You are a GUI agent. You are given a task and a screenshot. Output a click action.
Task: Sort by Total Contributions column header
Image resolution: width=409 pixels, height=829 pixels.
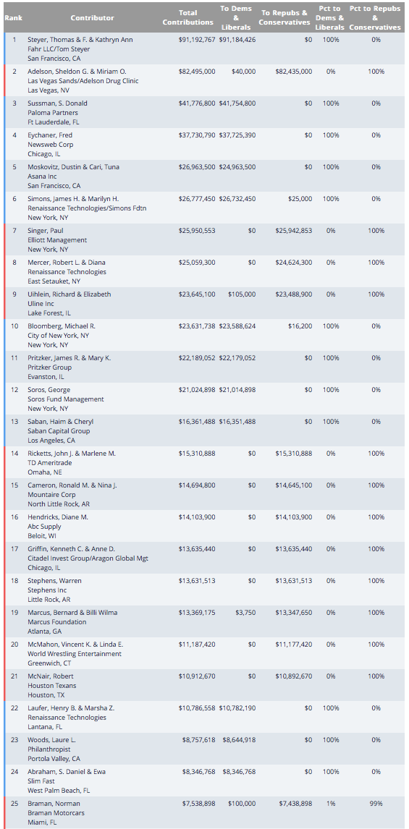(x=187, y=17)
